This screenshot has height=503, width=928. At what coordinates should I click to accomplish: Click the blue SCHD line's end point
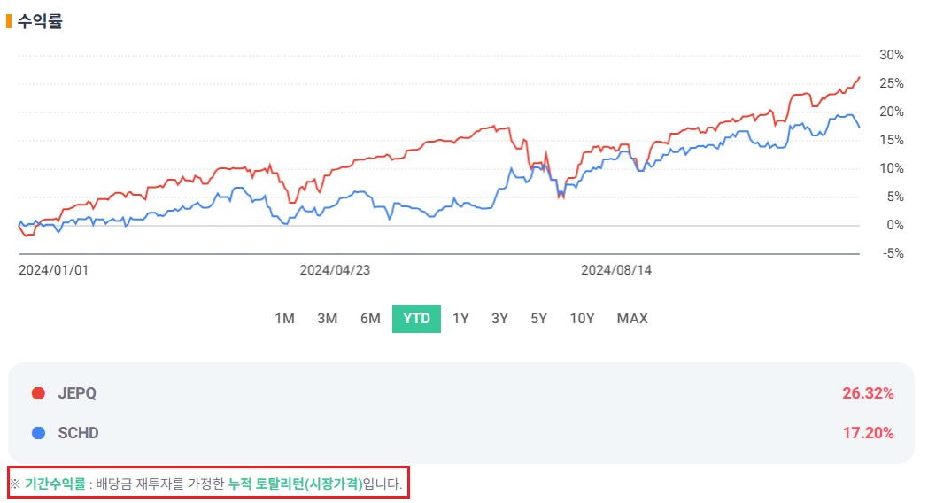click(x=859, y=128)
